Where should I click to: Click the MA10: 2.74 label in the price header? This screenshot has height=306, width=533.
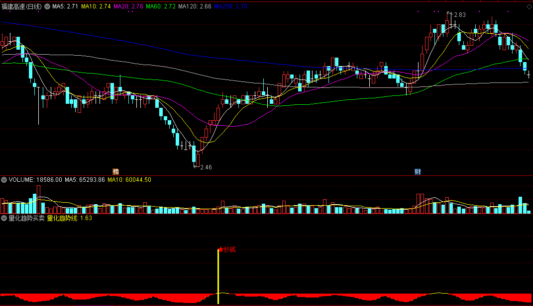click(x=96, y=6)
